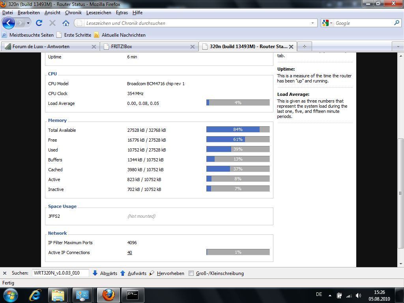
Task: Open the list all tabs dropdown
Action: pyautogui.click(x=398, y=47)
